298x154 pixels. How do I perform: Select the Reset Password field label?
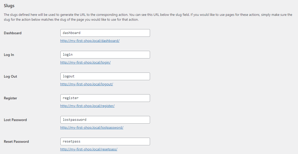[16, 141]
